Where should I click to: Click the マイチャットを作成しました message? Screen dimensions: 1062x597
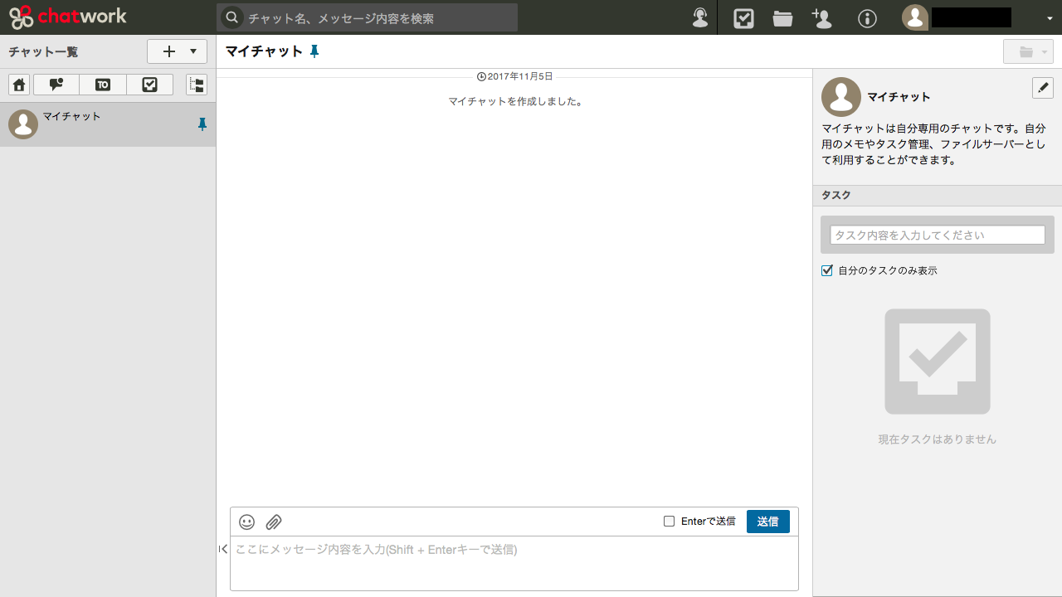[x=515, y=101]
